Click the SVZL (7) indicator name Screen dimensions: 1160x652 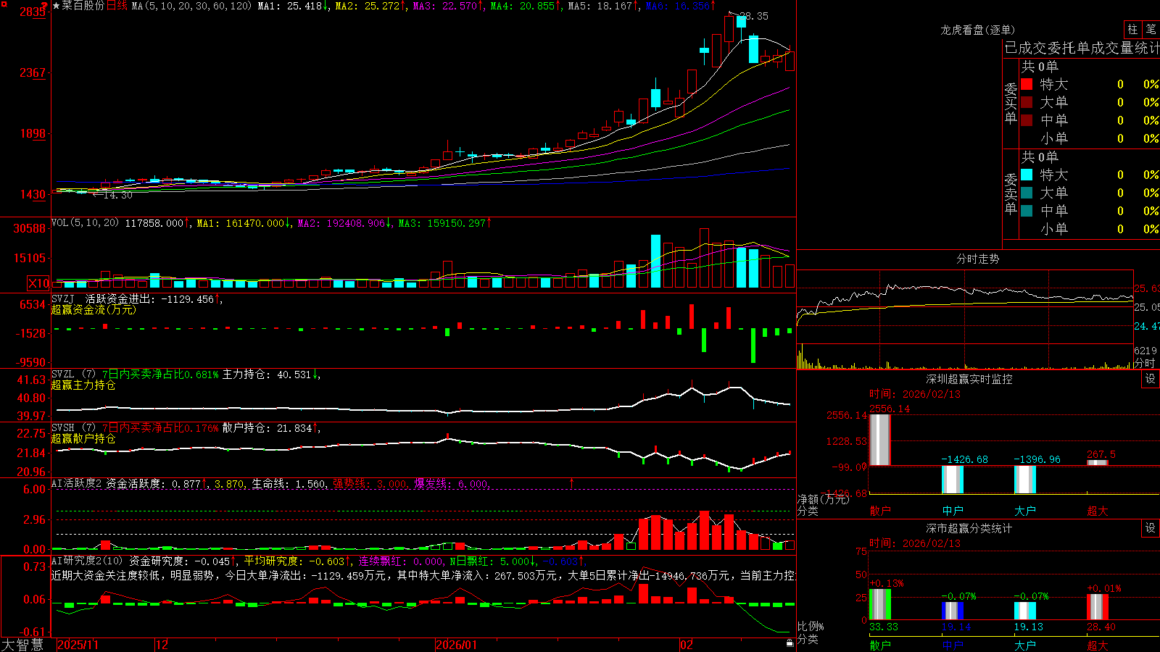[73, 374]
